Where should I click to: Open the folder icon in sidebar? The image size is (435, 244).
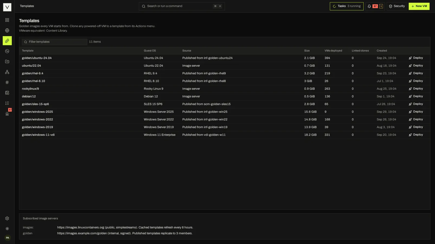coord(7,62)
